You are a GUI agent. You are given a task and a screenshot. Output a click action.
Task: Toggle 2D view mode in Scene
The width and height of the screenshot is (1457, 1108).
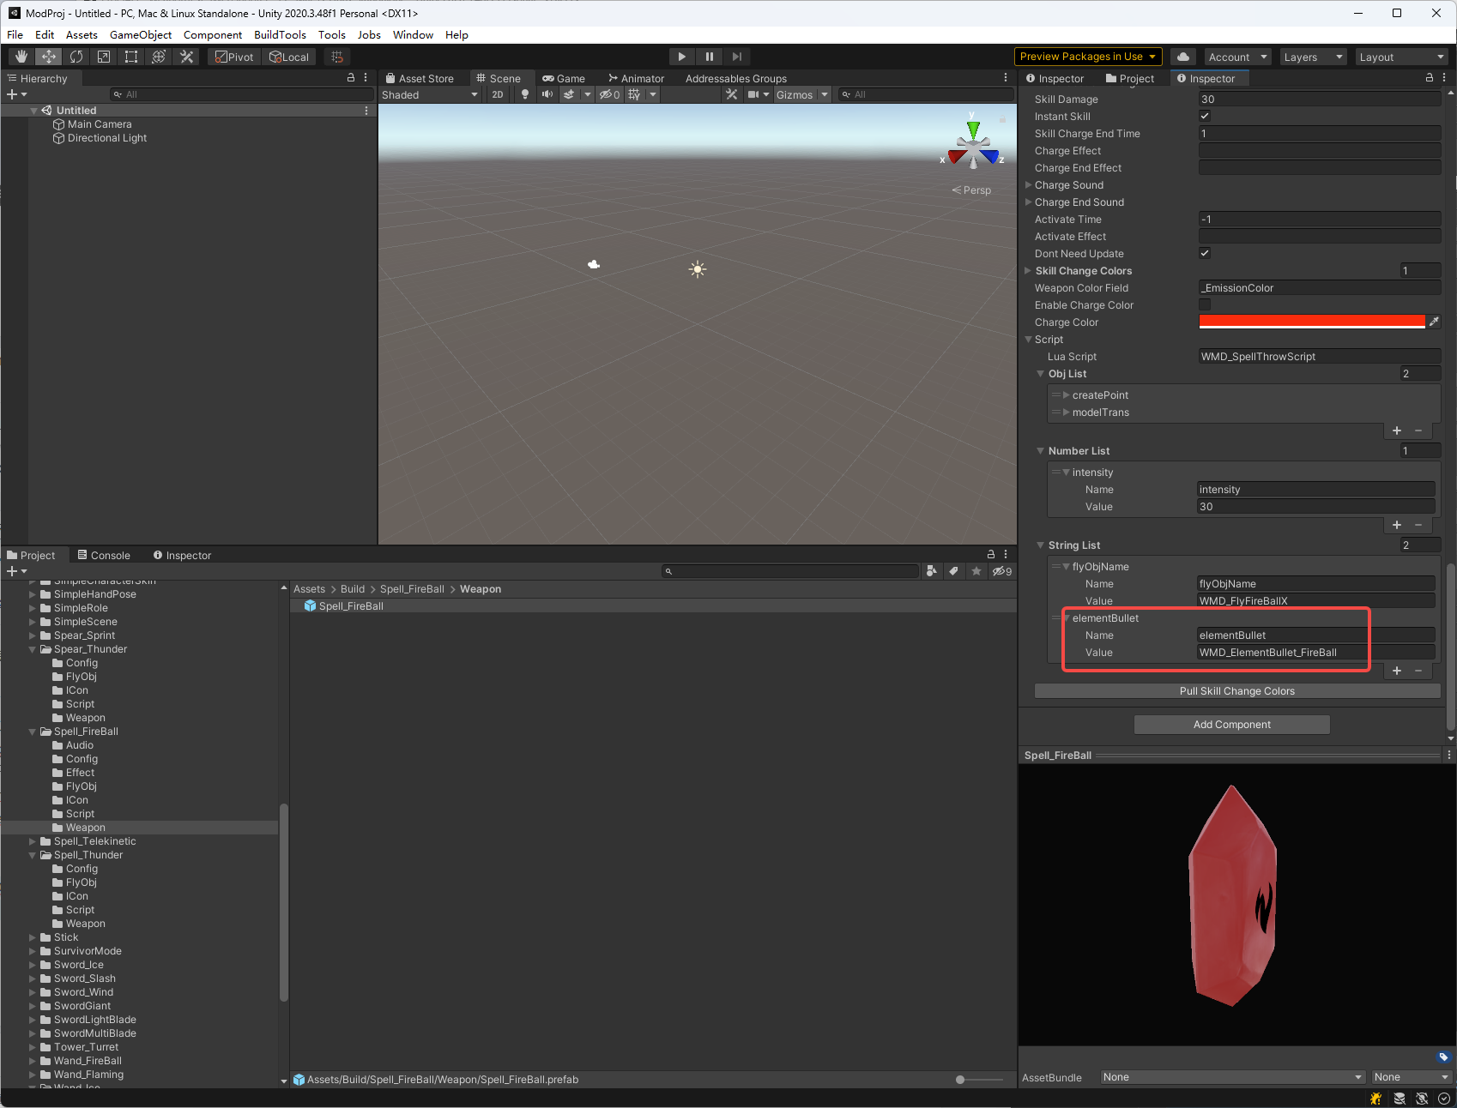pos(498,94)
